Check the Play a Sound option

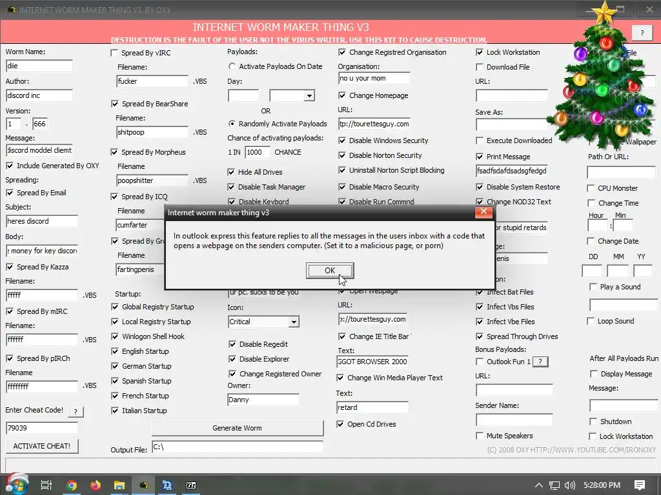(x=593, y=287)
